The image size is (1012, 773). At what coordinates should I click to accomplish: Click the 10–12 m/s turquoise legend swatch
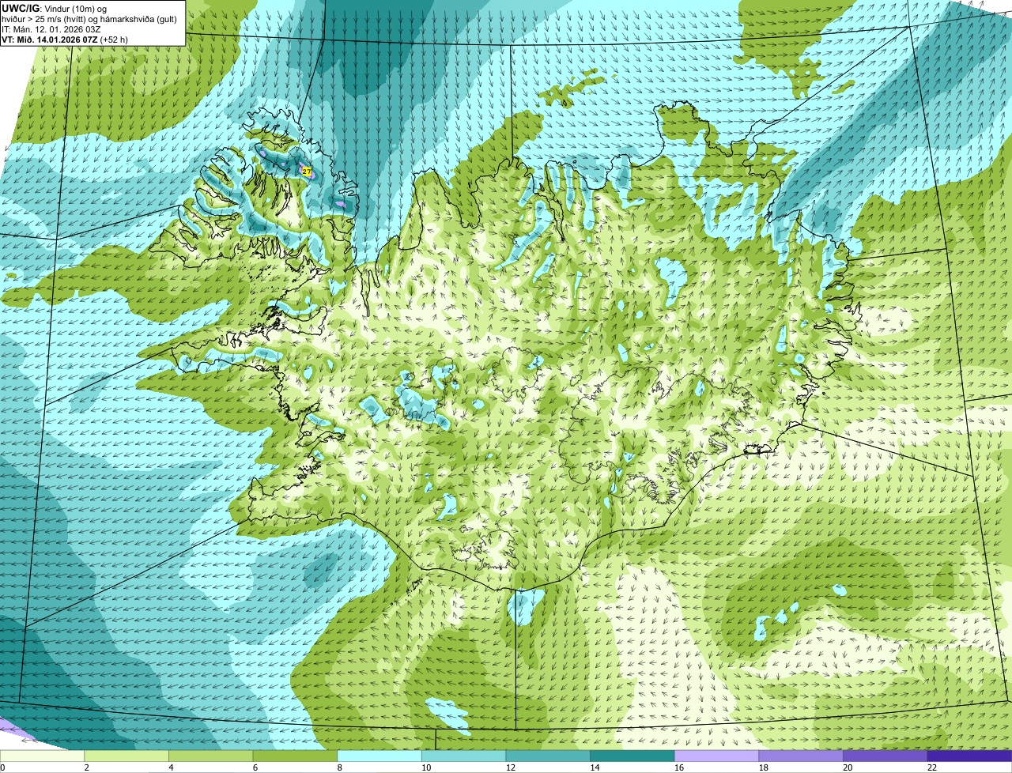tap(464, 756)
